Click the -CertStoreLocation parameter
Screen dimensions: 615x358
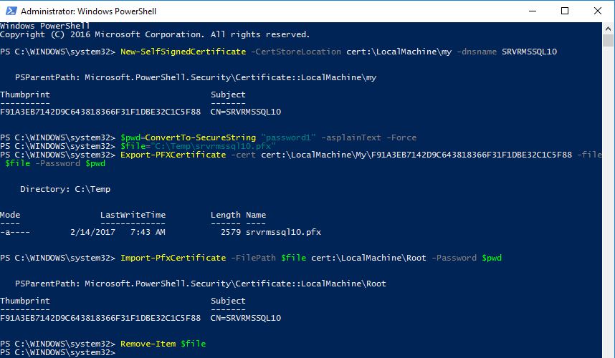[296, 52]
